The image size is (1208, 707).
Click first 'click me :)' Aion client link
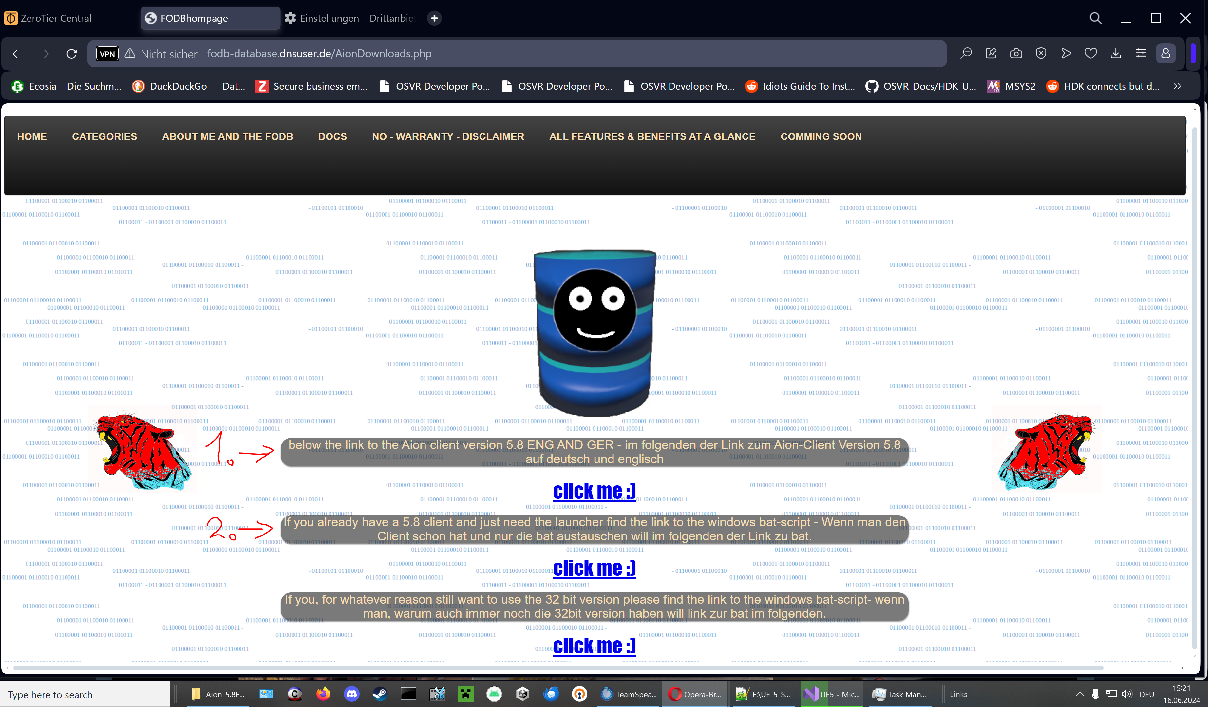point(594,491)
